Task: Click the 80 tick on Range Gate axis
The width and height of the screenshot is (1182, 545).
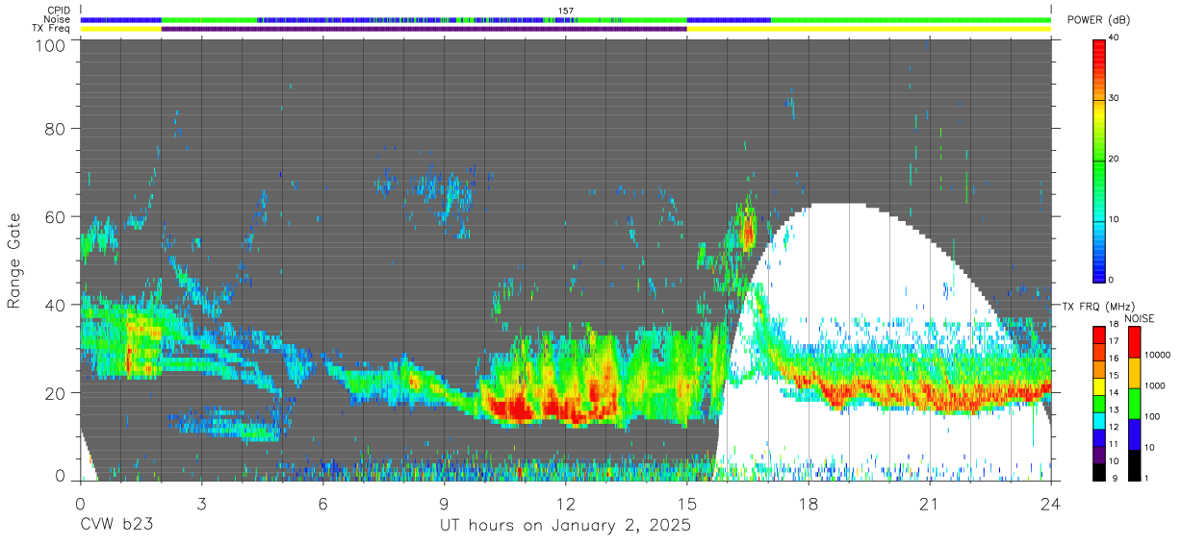Action: click(x=56, y=128)
